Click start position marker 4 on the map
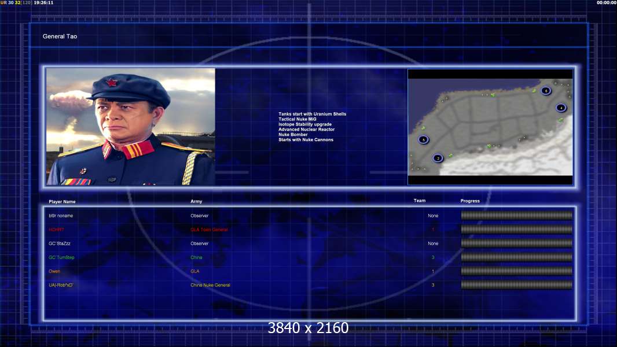The image size is (617, 347). point(561,108)
